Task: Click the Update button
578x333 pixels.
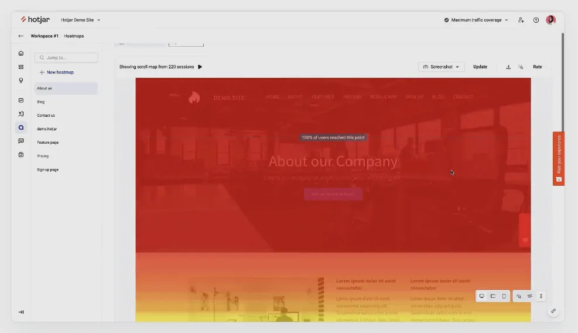Action: [x=480, y=67]
